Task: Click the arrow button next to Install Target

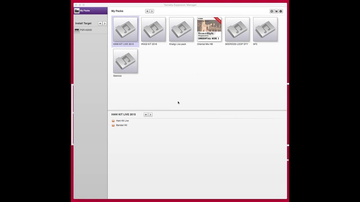Action: (x=105, y=24)
